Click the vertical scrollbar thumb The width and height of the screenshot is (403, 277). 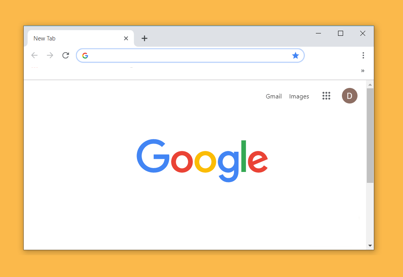[x=370, y=135]
